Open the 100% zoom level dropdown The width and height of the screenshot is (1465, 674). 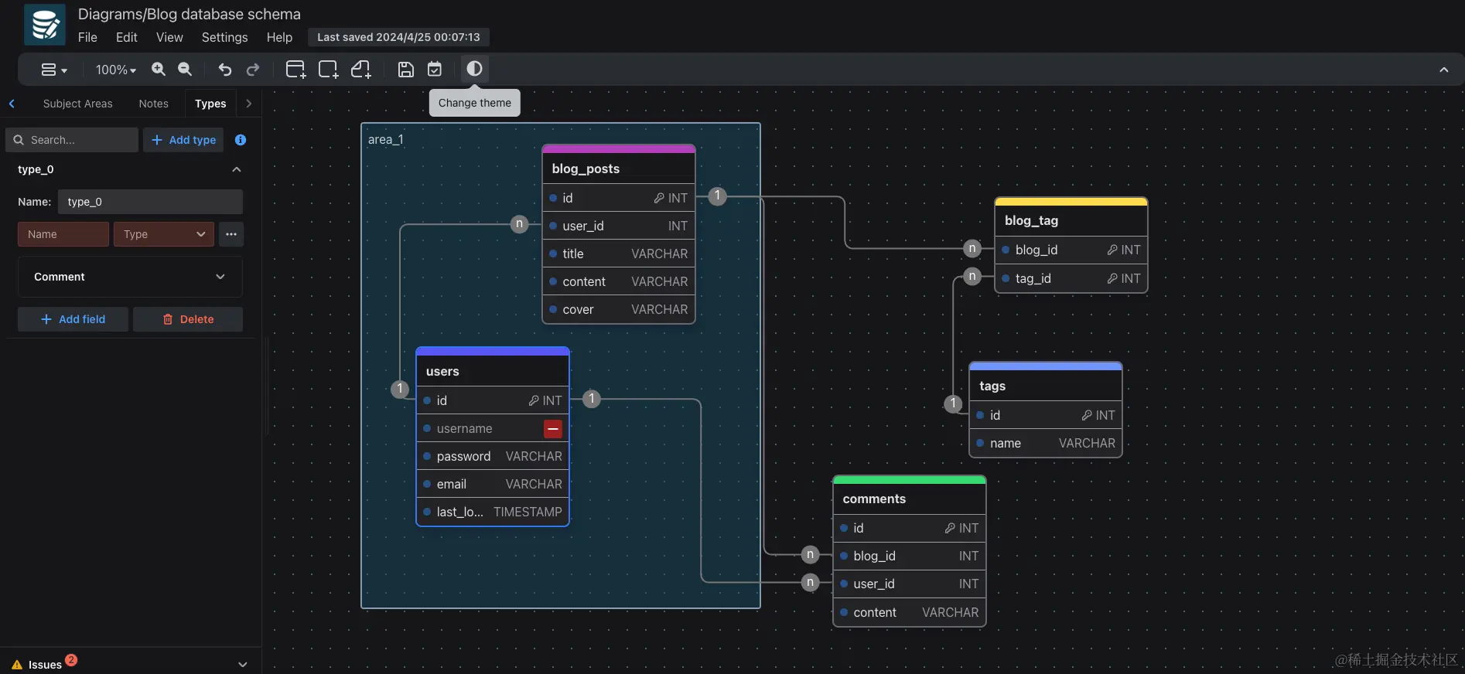point(115,70)
